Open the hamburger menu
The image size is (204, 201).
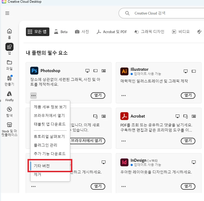pyautogui.click(x=7, y=13)
